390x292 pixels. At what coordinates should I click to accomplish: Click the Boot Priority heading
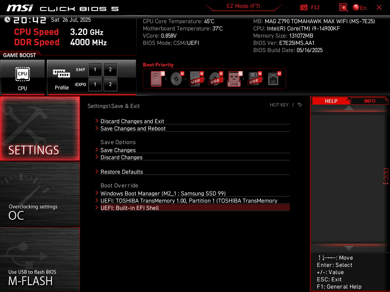pos(158,65)
